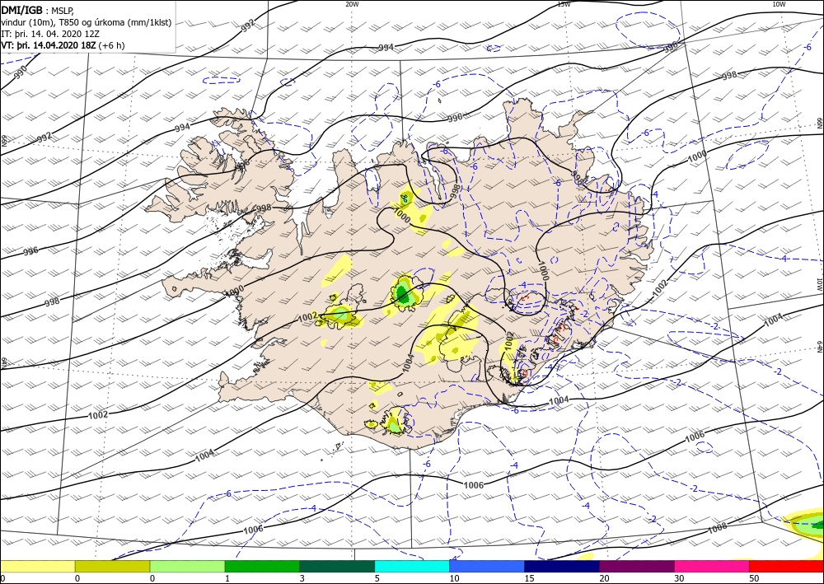Click legend value '30'
This screenshot has width=824, height=584.
pyautogui.click(x=679, y=578)
